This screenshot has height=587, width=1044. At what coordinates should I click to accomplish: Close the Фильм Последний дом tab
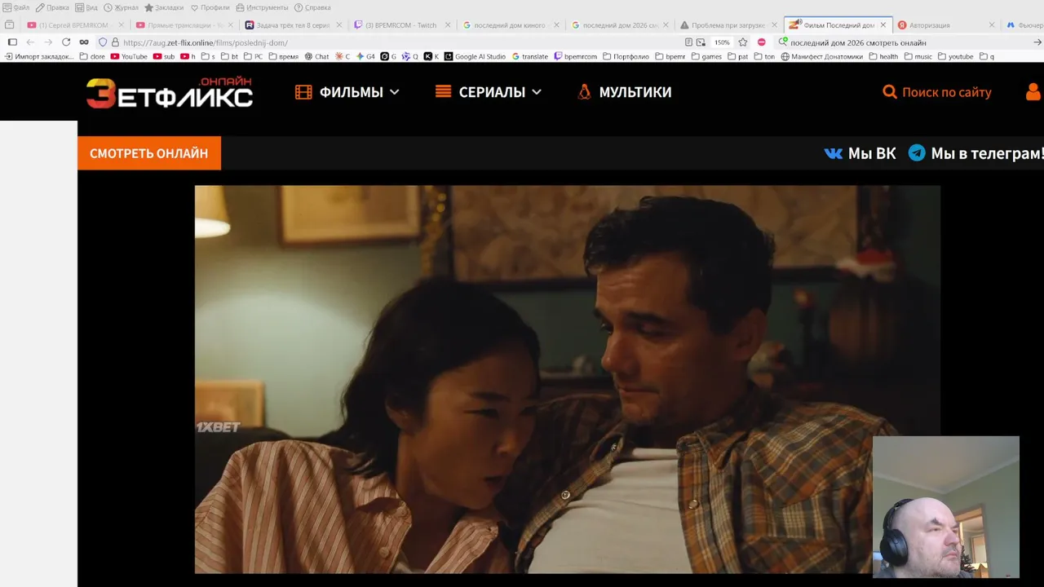pos(883,25)
